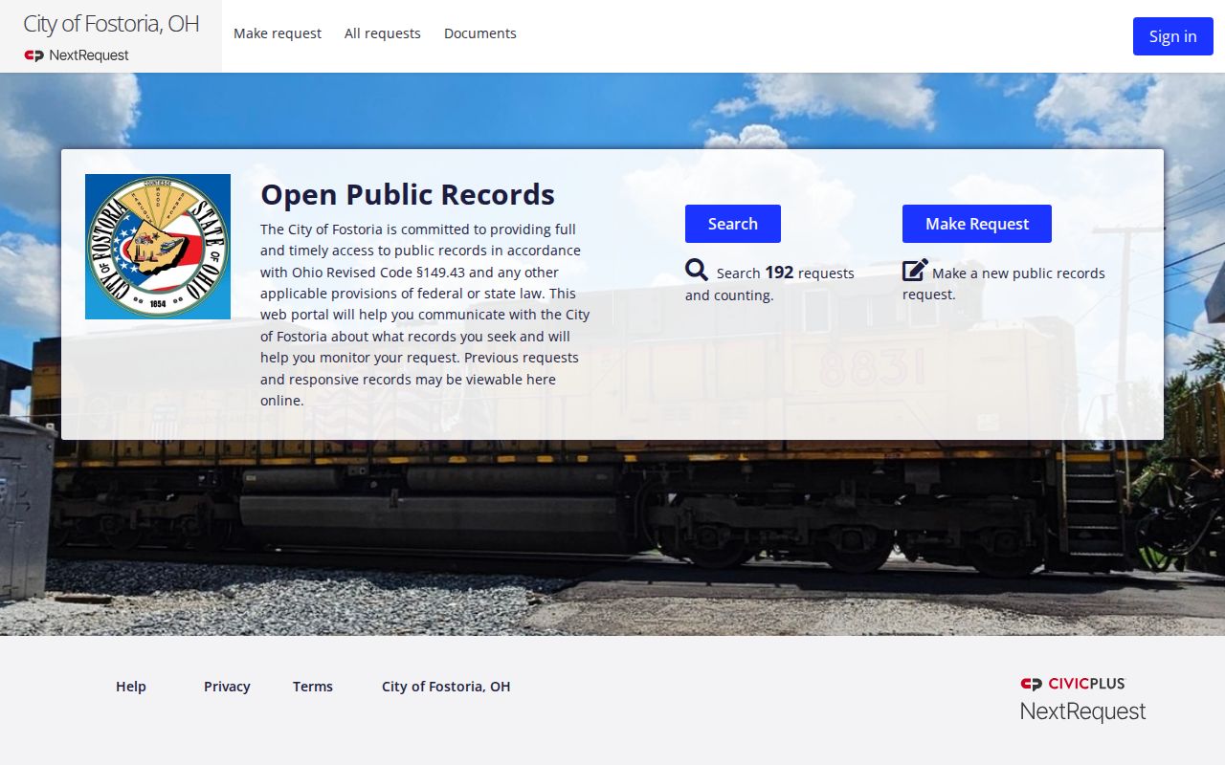This screenshot has height=765, width=1225.
Task: Open the Documents menu item
Action: coord(480,33)
